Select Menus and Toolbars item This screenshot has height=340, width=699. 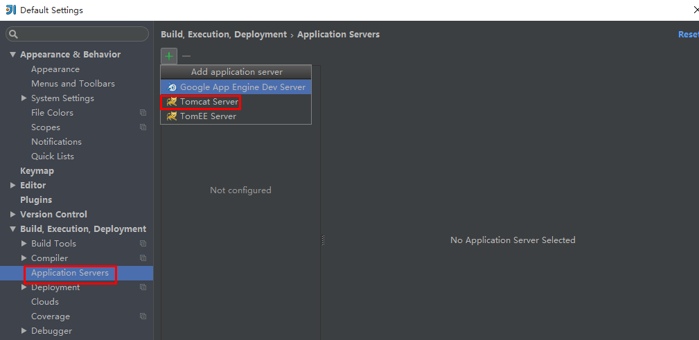pos(73,84)
